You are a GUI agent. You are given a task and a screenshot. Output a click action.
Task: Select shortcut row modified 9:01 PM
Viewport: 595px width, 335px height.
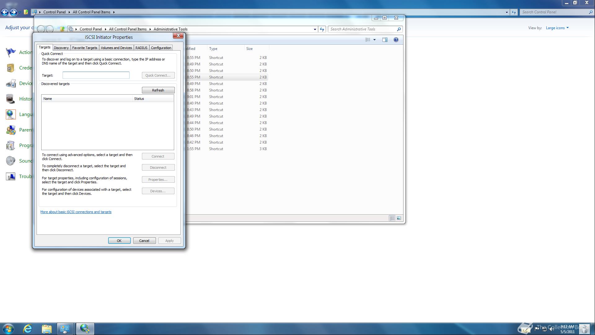click(227, 97)
